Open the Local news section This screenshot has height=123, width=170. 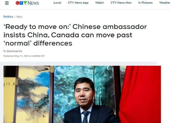pos(57,3)
